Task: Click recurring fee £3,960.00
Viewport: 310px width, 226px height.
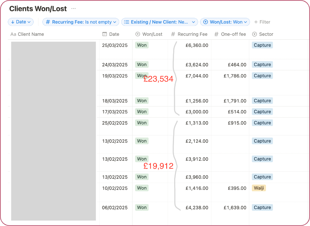Action: tap(197, 177)
